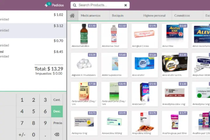210x140 pixels.
Task: Clear search with the X icon
Action: click(125, 5)
